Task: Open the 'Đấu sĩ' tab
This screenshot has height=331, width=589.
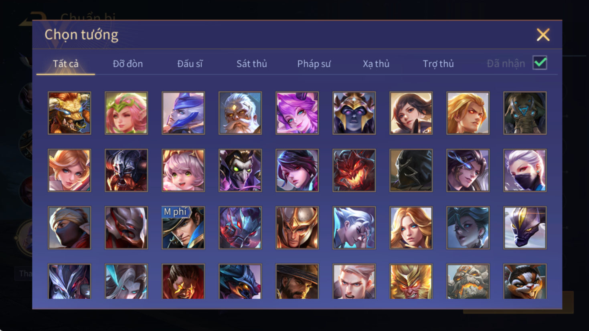Action: [x=190, y=64]
